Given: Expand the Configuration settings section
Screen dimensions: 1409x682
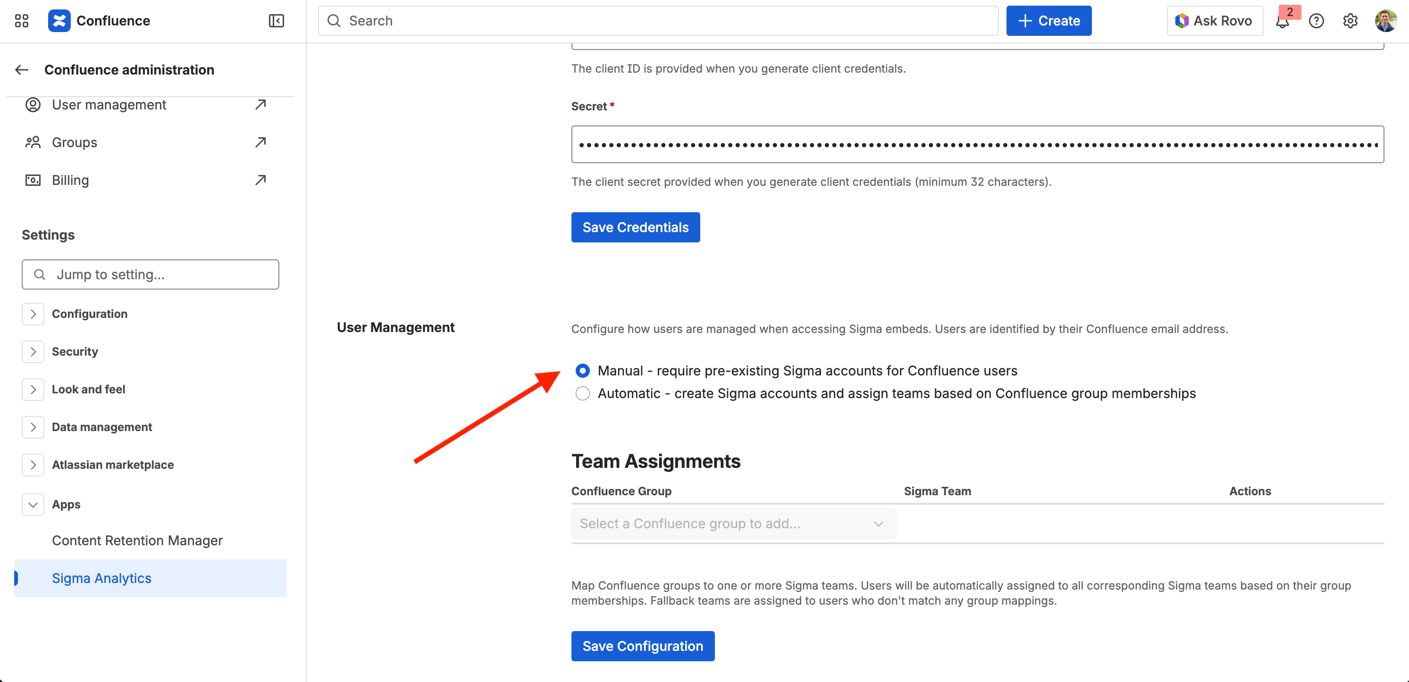Looking at the screenshot, I should [33, 313].
